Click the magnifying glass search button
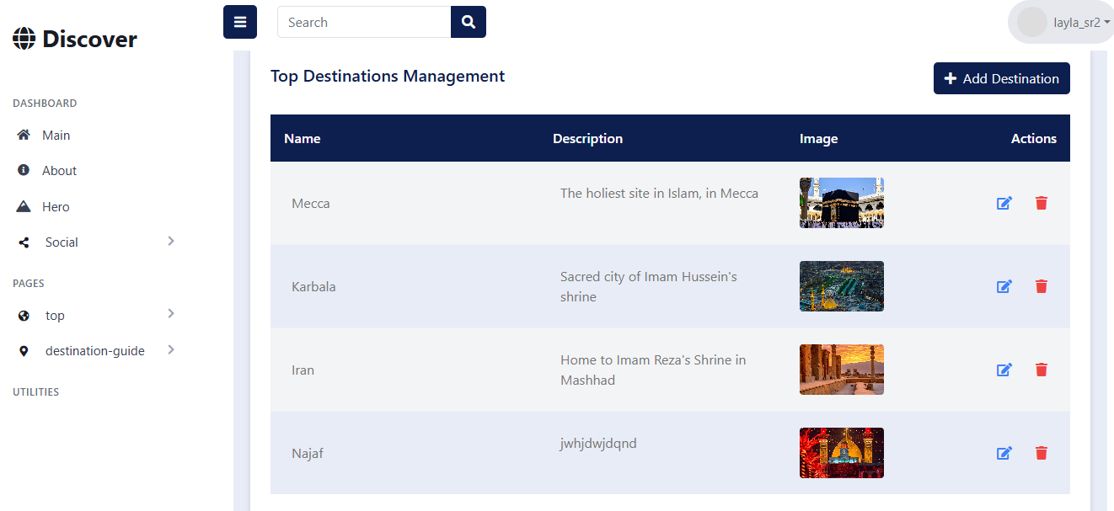 pyautogui.click(x=469, y=23)
